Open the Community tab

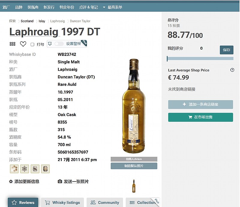point(105,202)
